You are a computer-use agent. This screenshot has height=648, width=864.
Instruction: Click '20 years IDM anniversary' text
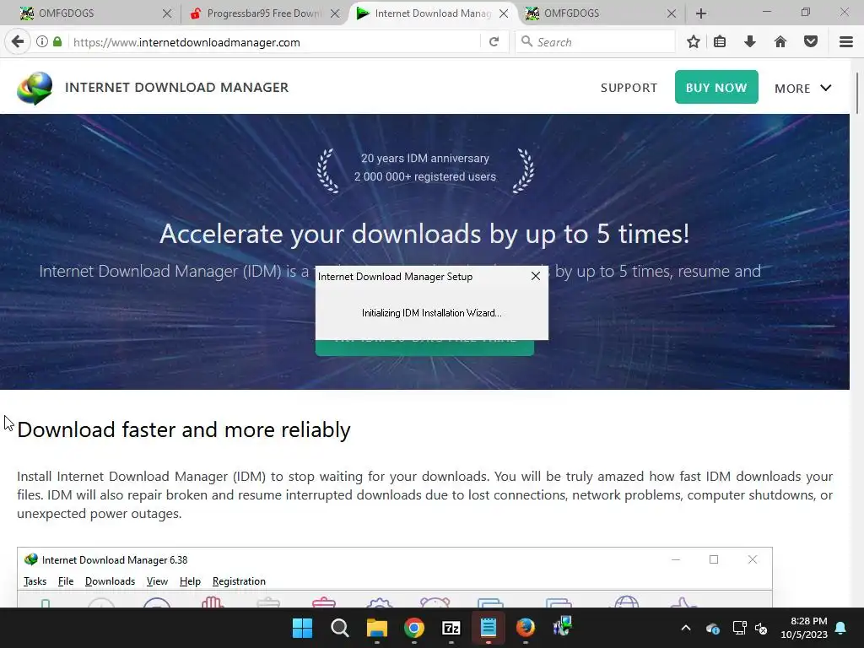425,158
